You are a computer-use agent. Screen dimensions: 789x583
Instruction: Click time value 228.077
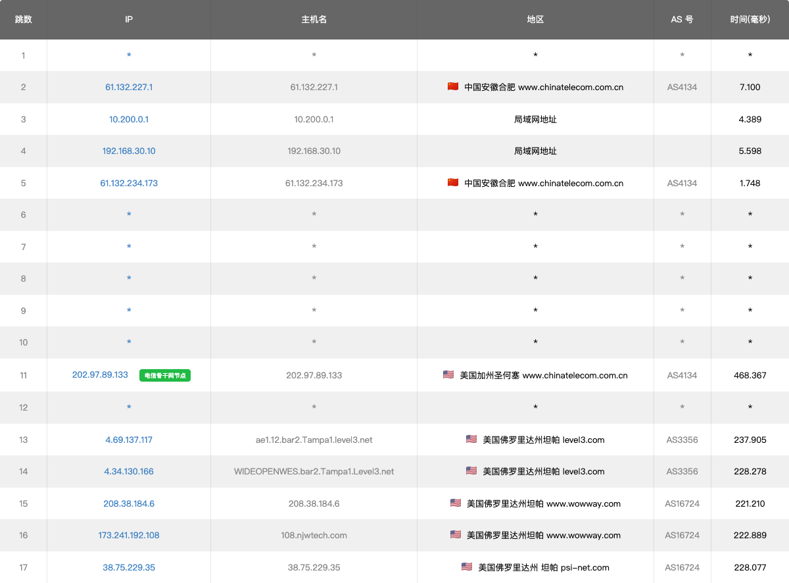[x=750, y=567]
